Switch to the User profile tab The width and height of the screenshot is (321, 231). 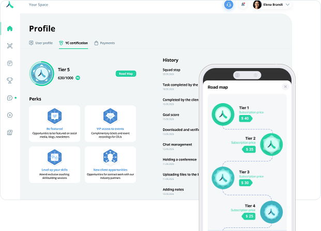point(41,43)
